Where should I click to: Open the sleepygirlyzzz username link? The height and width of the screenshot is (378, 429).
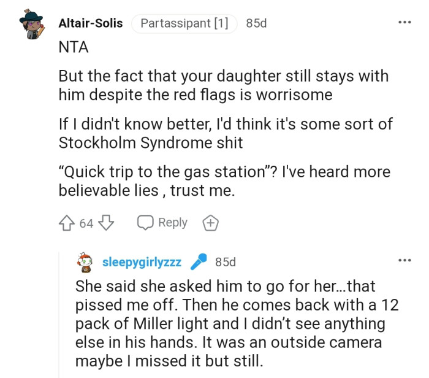click(x=142, y=263)
